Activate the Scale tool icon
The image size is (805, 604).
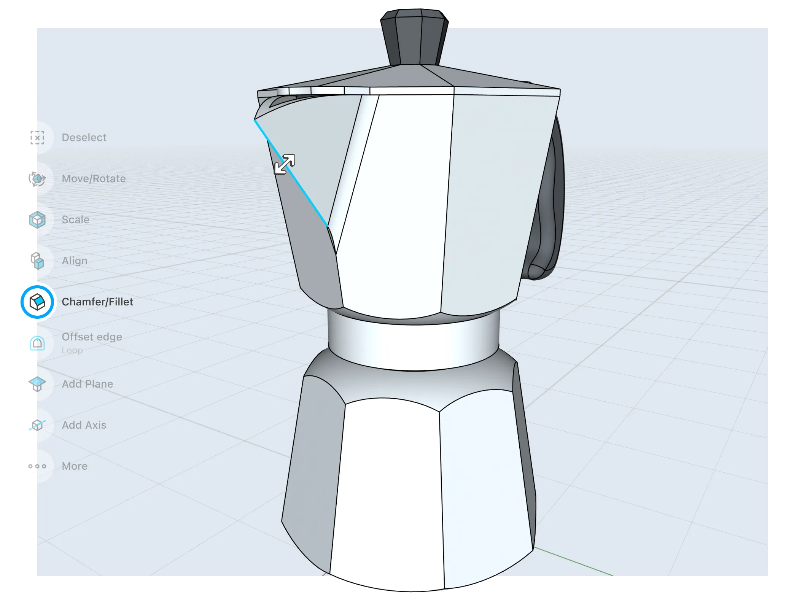pyautogui.click(x=37, y=219)
